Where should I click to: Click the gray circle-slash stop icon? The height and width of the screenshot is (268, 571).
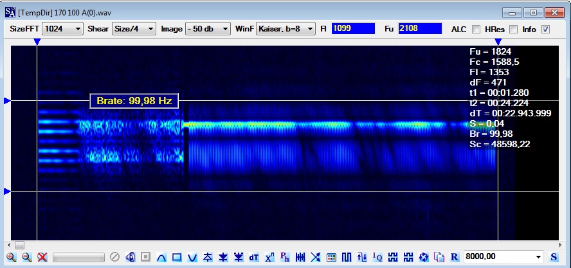pos(114,257)
